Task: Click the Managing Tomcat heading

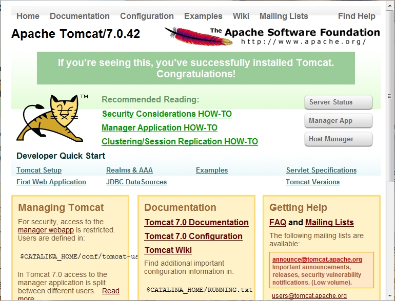Action: [x=61, y=208]
